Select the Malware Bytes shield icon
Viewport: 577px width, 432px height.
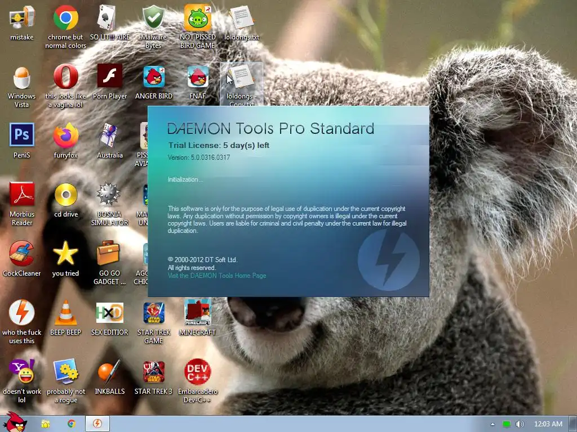pos(153,17)
